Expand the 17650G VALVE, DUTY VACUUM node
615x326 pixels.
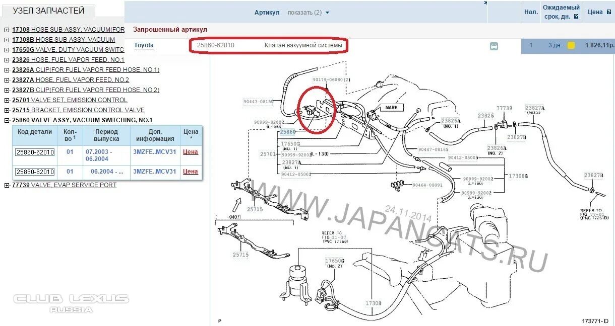(x=7, y=50)
